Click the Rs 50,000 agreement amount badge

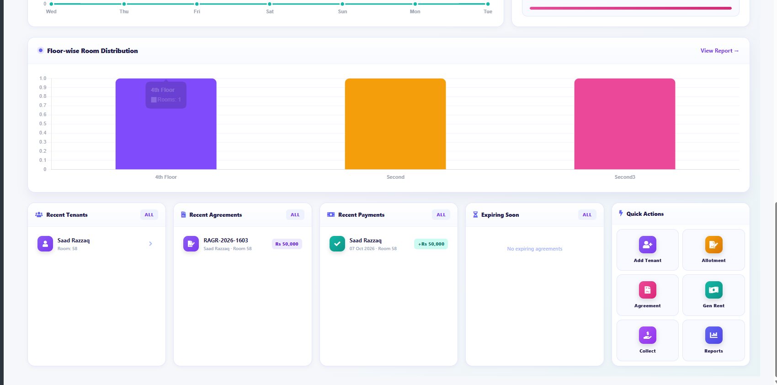coord(287,244)
